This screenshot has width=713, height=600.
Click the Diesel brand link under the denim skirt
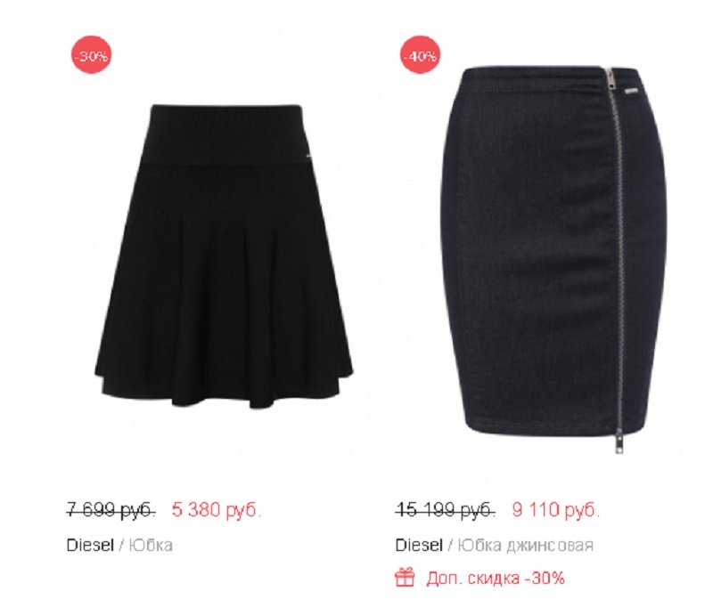coord(419,545)
